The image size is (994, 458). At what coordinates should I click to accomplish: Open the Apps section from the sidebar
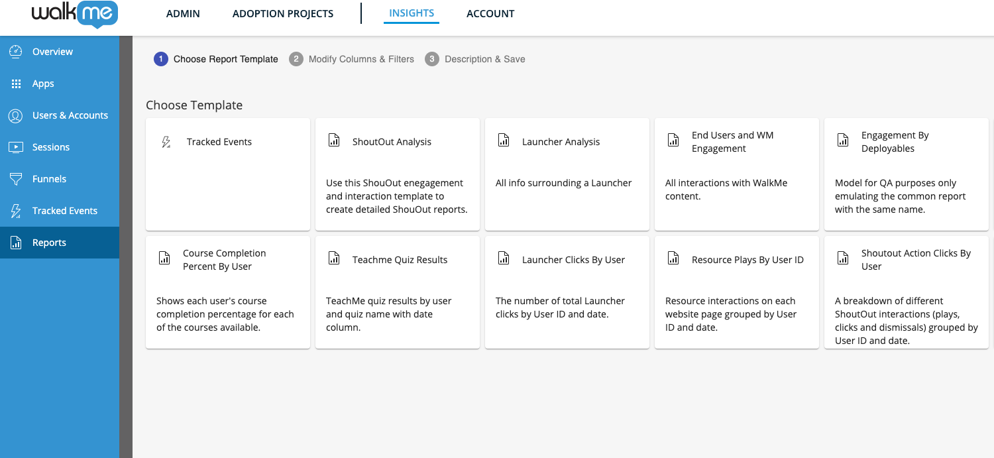click(15, 83)
